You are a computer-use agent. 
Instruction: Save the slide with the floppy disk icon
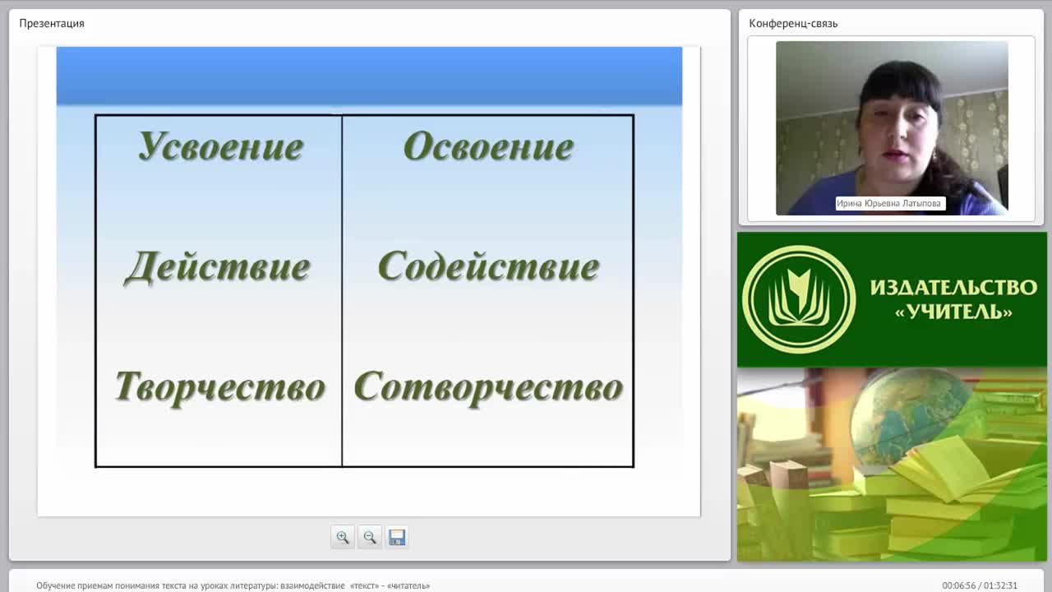coord(397,537)
